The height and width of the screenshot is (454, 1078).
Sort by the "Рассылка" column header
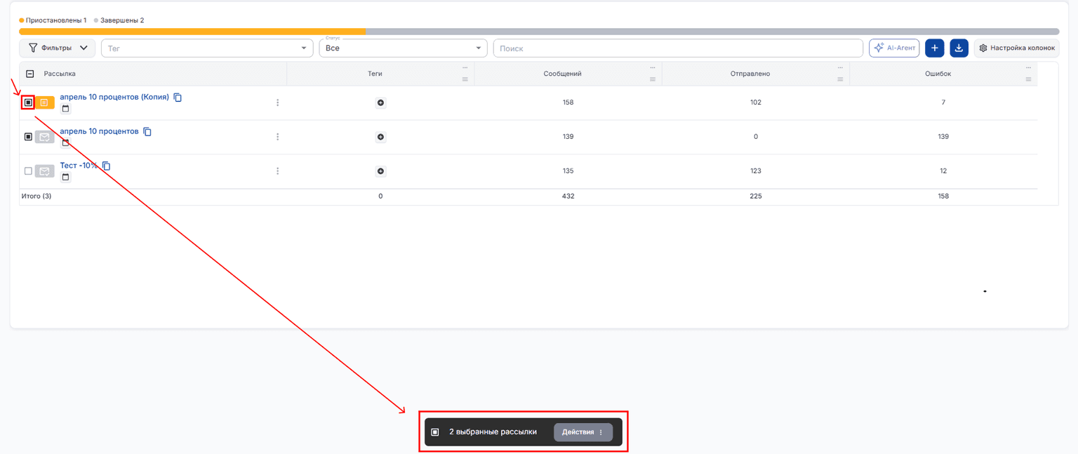(60, 74)
